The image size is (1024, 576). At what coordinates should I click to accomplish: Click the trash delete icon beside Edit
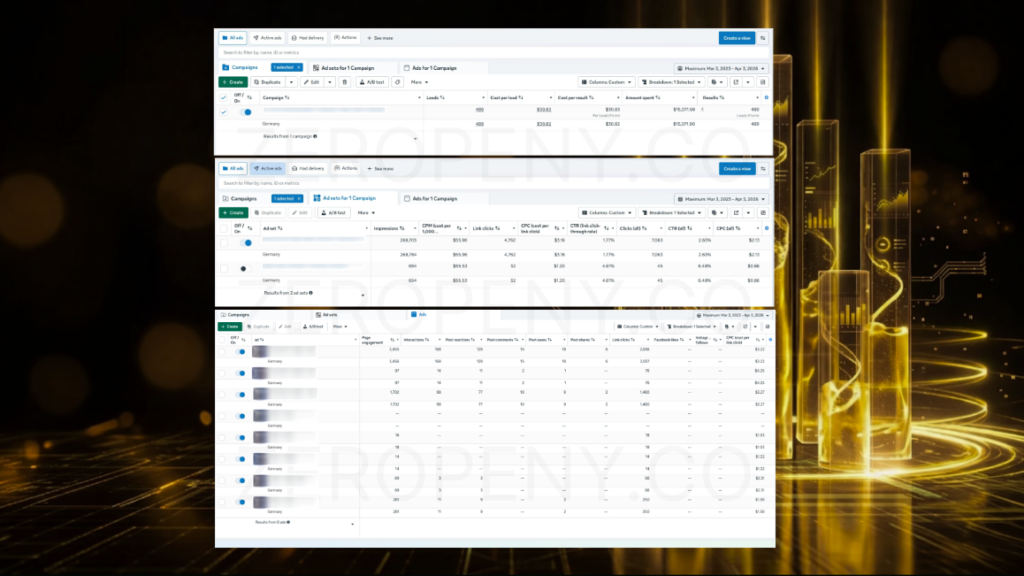pyautogui.click(x=345, y=82)
